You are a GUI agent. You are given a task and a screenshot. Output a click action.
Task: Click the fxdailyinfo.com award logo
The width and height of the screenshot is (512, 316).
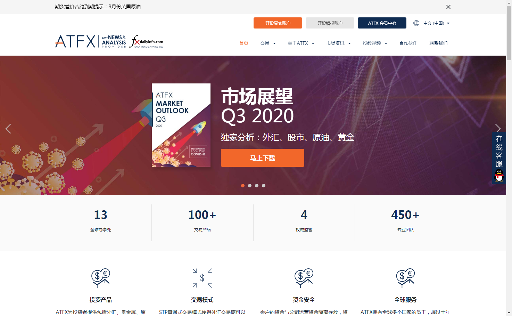[x=146, y=41]
